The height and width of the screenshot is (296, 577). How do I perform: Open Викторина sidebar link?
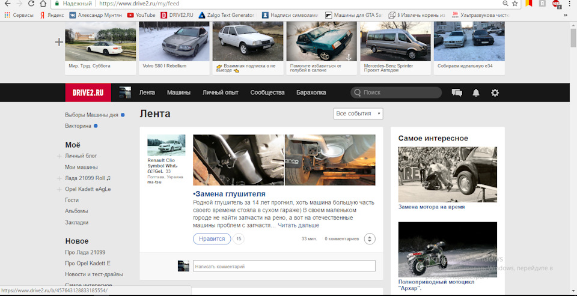pyautogui.click(x=78, y=125)
